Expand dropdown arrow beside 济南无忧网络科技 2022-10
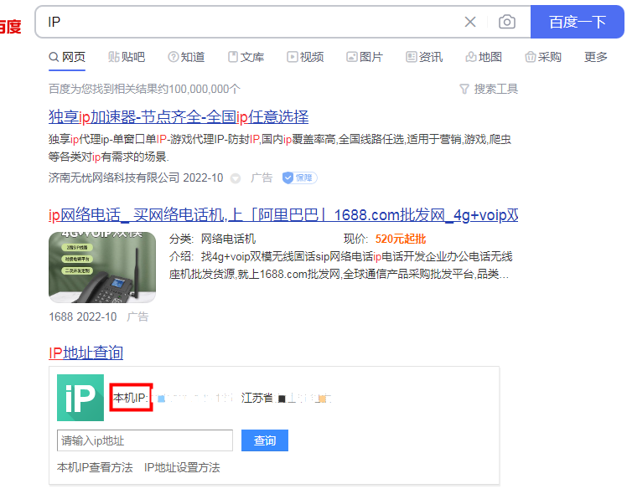Image resolution: width=627 pixels, height=489 pixels. (236, 178)
